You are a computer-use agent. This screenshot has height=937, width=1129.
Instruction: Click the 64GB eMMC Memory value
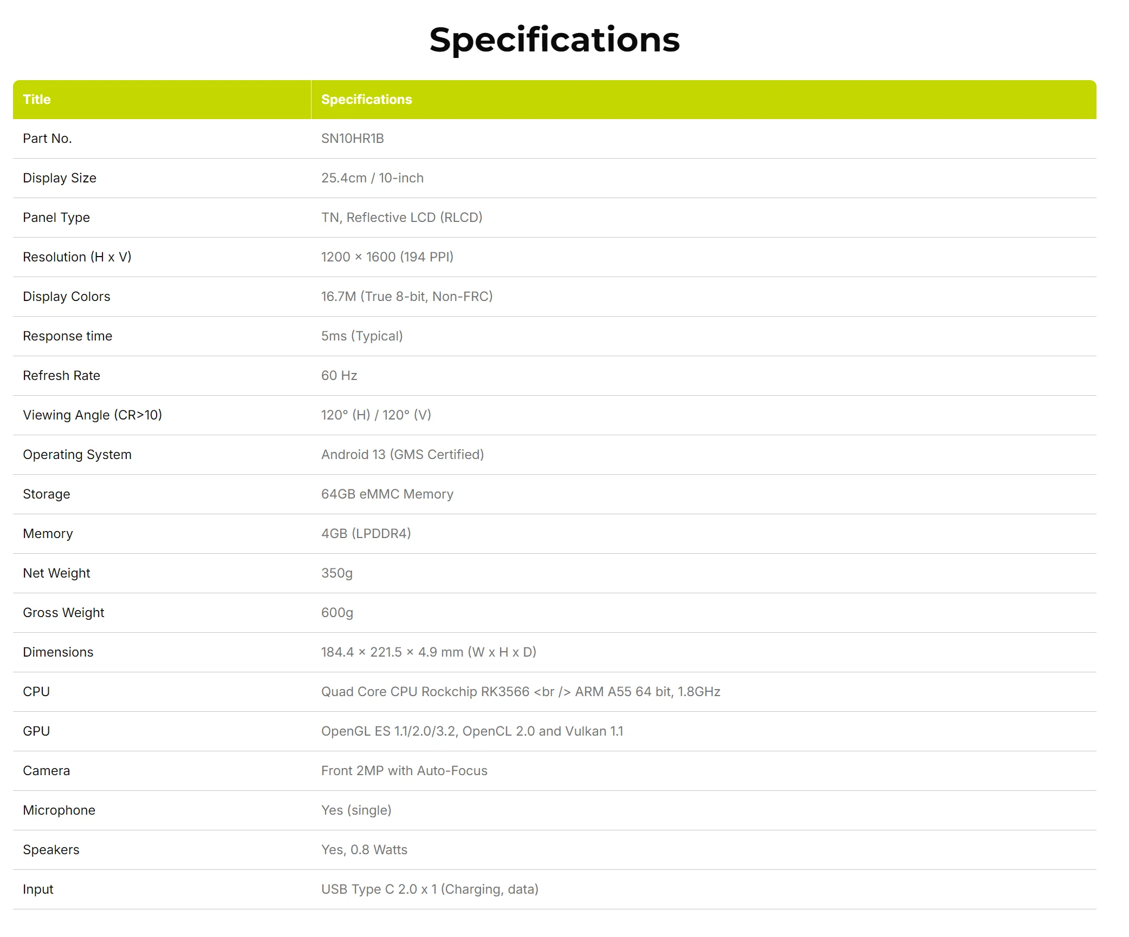[387, 494]
